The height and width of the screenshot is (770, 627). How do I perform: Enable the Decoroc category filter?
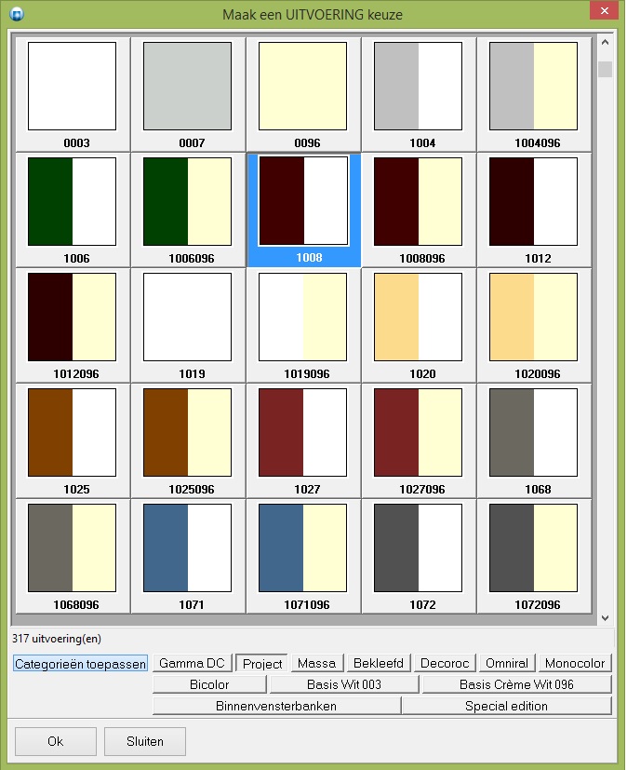(445, 663)
